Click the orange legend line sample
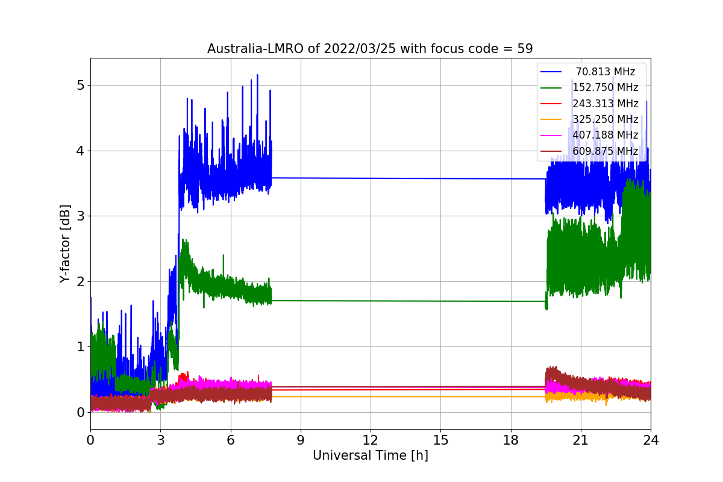Image resolution: width=723 pixels, height=482 pixels. tap(551, 119)
